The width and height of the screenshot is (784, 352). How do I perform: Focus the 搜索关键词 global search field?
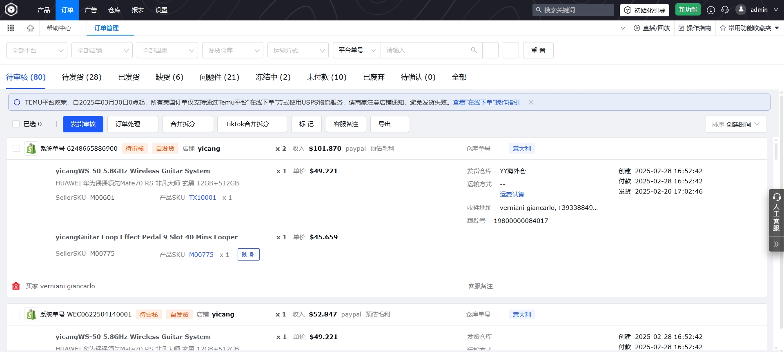[x=573, y=10]
